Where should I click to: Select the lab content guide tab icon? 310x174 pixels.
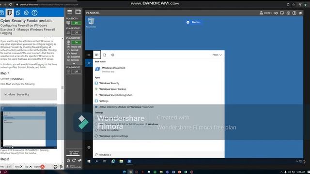tap(10, 13)
